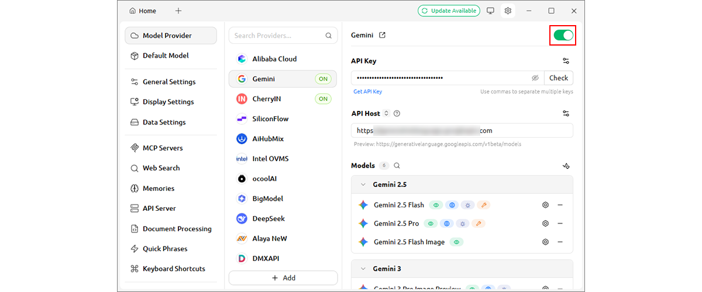702x292 pixels.
Task: Select CherryIN provider
Action: (x=283, y=99)
